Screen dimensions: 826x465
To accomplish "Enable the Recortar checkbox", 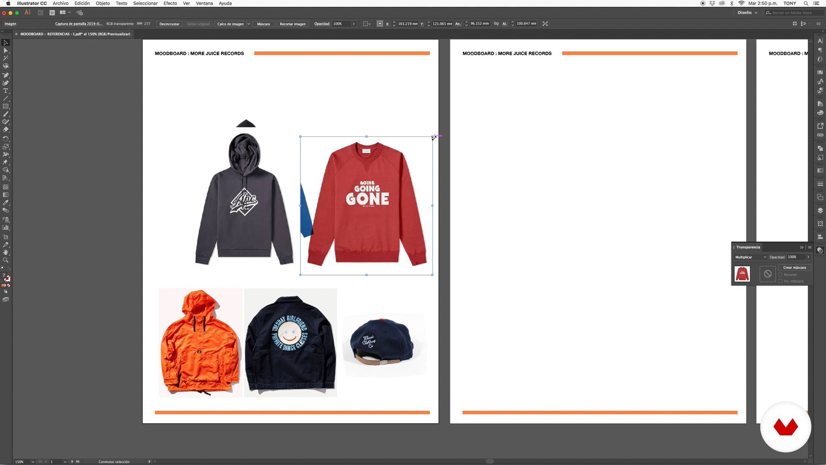I will pos(780,275).
